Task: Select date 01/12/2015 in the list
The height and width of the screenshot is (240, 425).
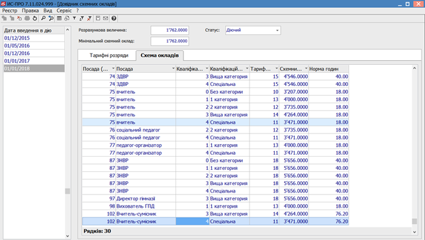Action: click(x=34, y=38)
